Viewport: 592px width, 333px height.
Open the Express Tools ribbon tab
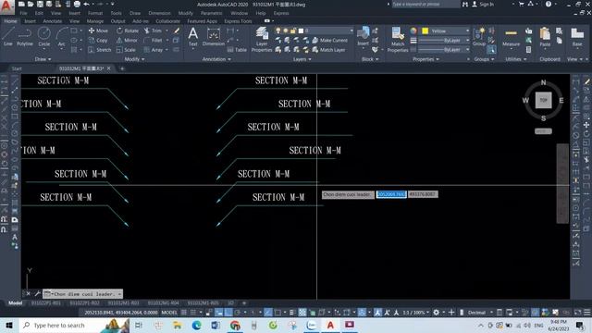pos(238,21)
